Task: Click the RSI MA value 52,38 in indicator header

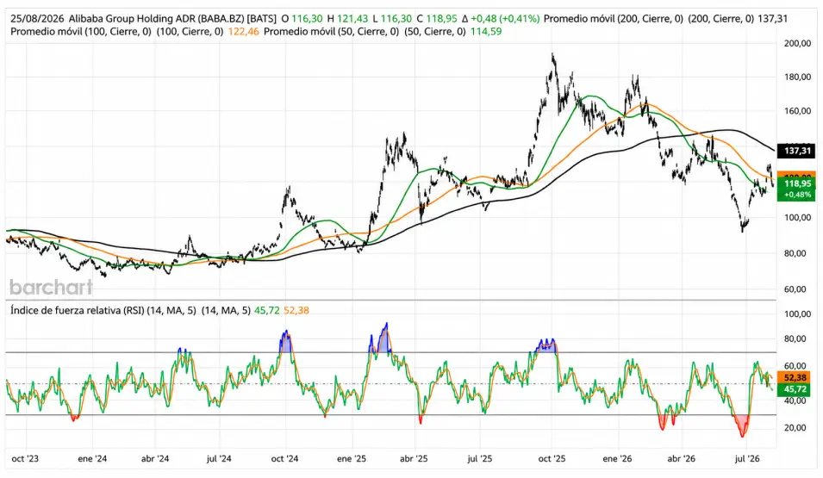Action: 296,311
